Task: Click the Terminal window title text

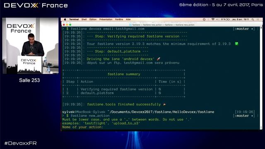Action: [x=163, y=25]
